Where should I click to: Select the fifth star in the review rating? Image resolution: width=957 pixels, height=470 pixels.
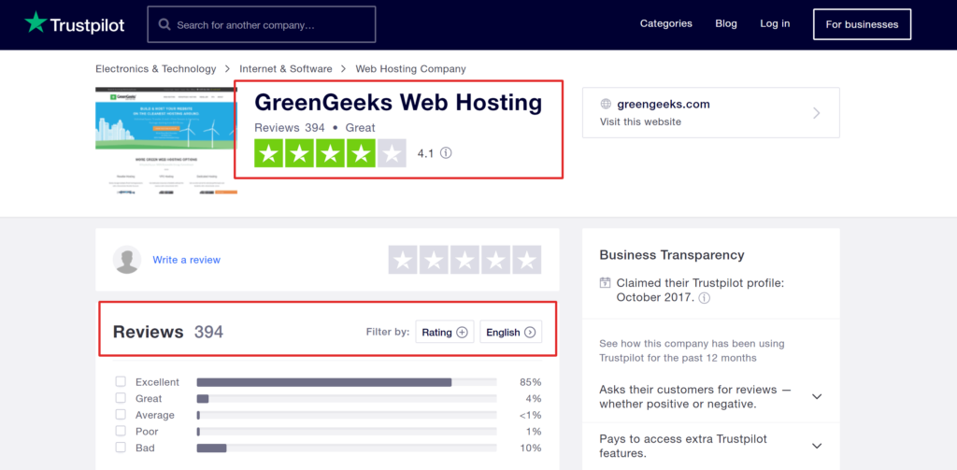527,260
